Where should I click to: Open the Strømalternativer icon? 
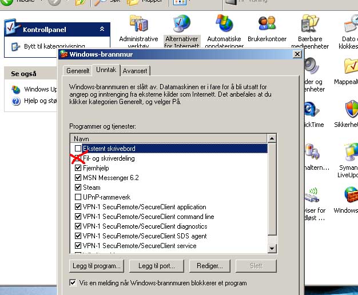[312, 152]
